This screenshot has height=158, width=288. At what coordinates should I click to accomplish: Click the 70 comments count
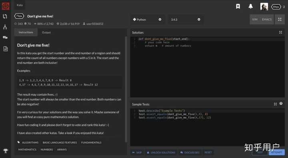(x=28, y=24)
